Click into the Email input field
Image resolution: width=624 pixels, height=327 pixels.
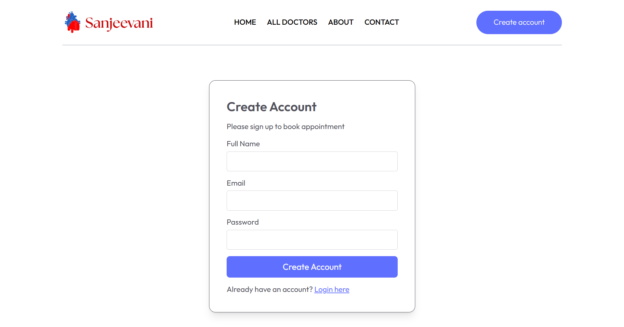312,201
